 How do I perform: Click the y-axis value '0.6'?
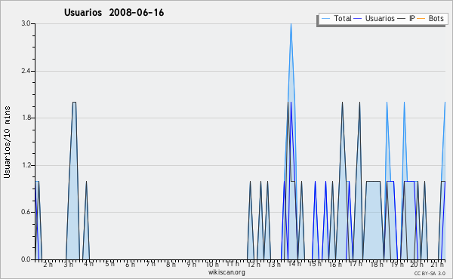(x=26, y=212)
